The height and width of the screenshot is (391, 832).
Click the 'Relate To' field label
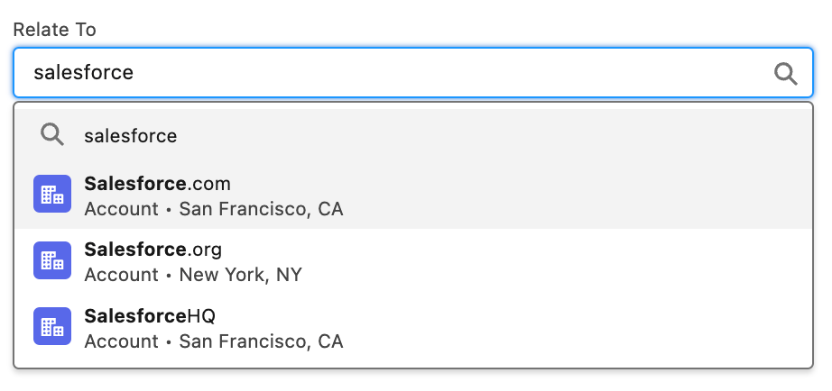(x=54, y=30)
